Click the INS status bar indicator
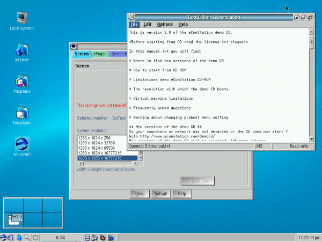This screenshot has width=322, height=242. click(x=264, y=146)
